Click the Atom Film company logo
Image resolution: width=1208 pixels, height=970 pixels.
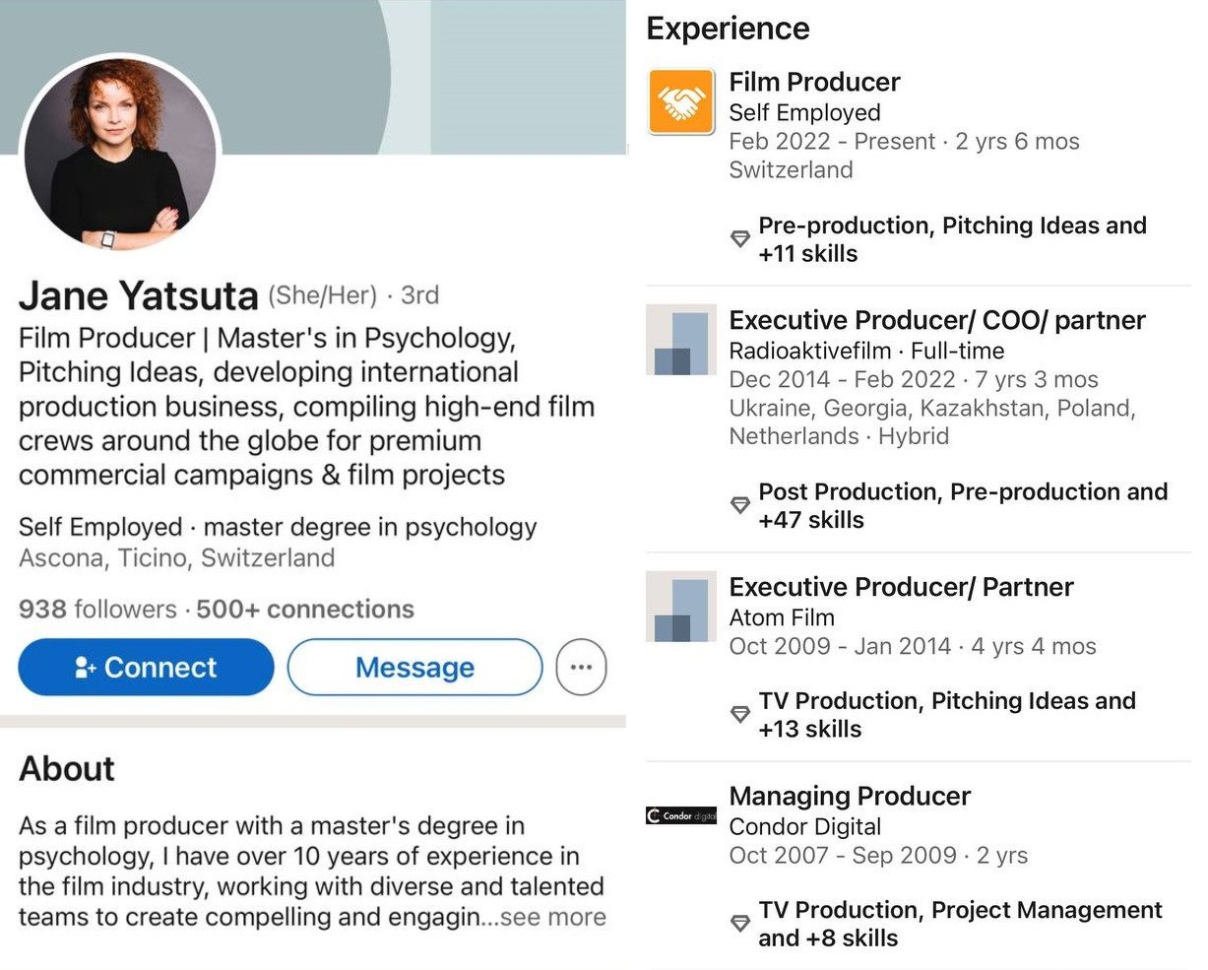coord(680,607)
